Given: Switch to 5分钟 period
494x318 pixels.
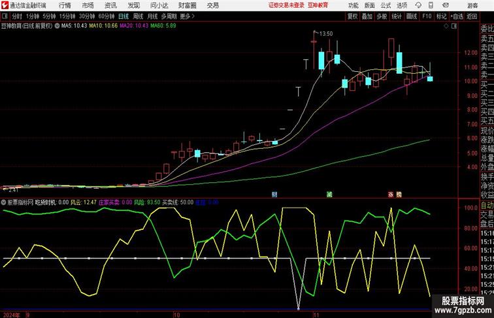Looking at the screenshot, I should (49, 16).
